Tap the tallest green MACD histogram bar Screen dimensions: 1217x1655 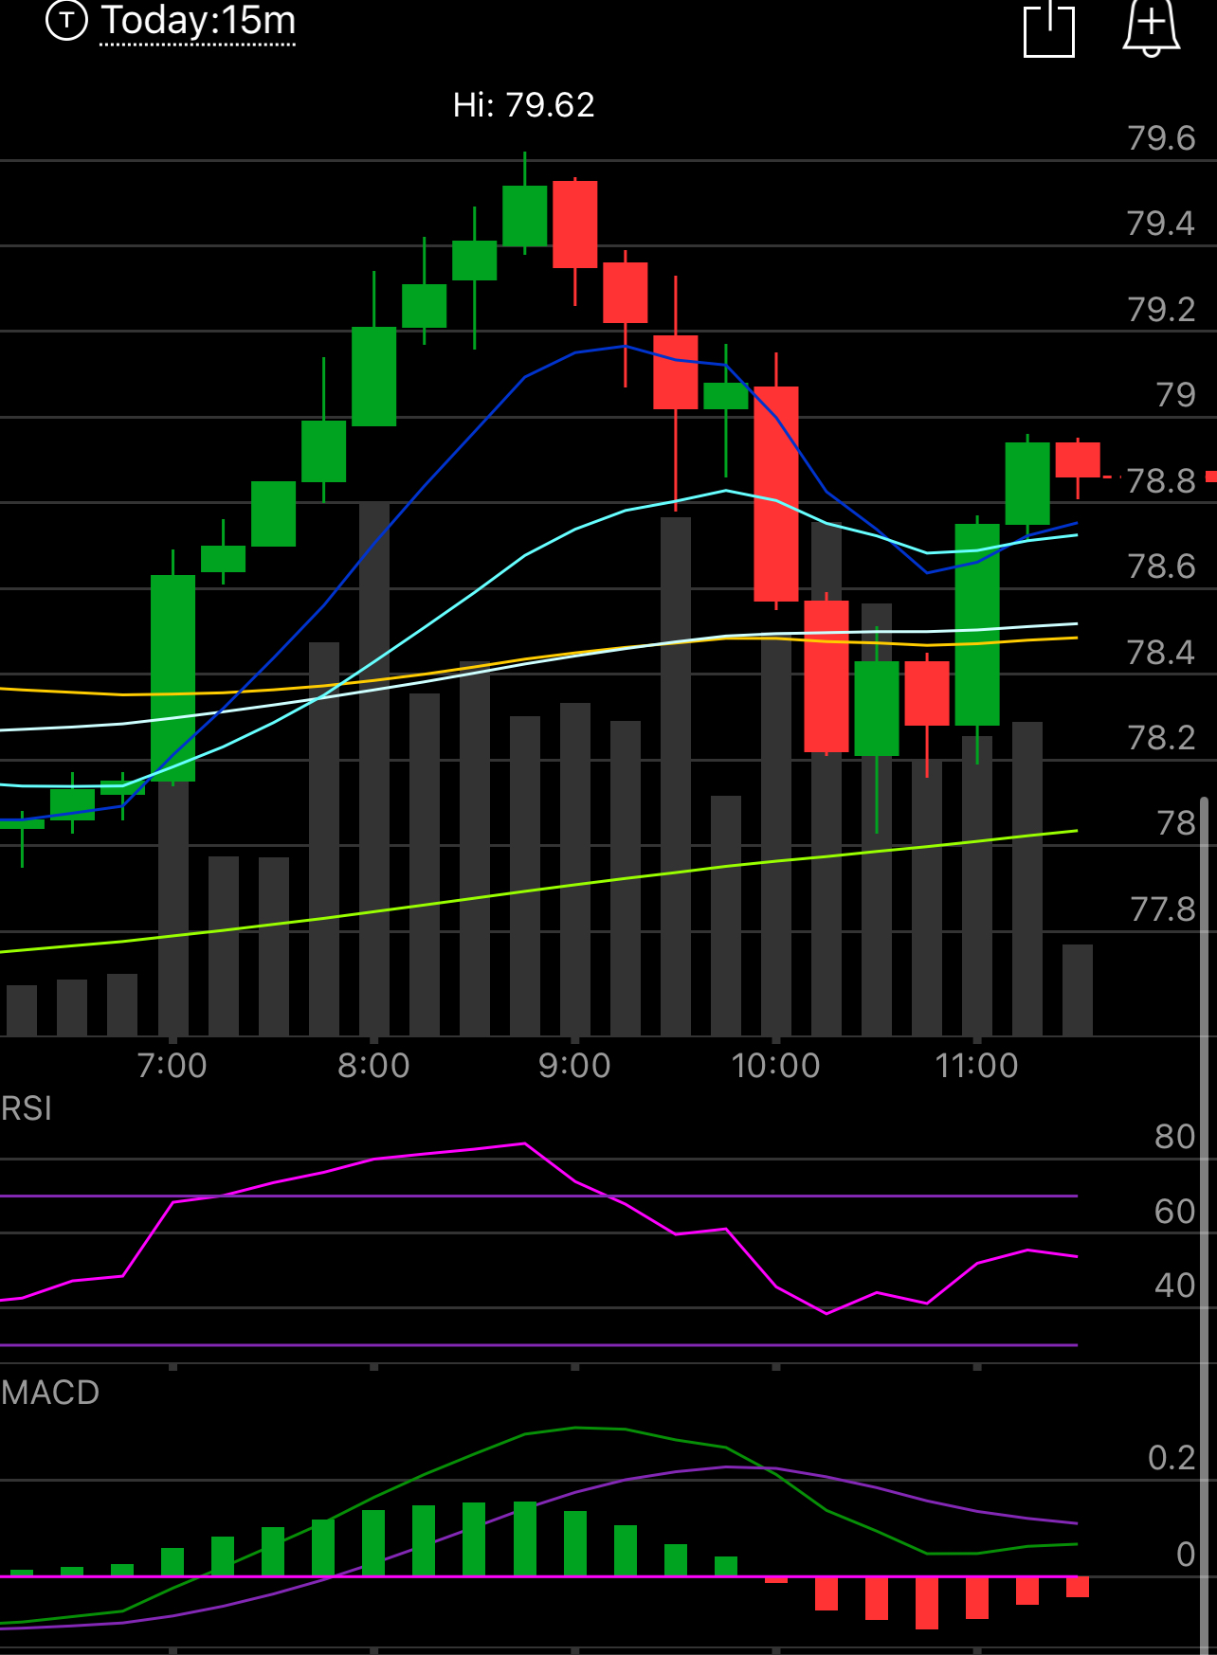[524, 1538]
